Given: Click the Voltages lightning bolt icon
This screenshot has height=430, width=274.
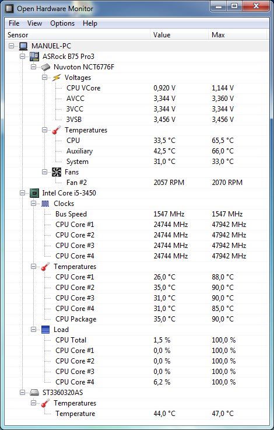Looking at the screenshot, I should coord(56,78).
